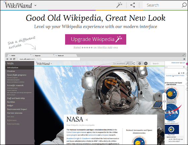Click the Upgrade Wikipedia button
Image resolution: width=188 pixels, height=145 pixels.
96,39
